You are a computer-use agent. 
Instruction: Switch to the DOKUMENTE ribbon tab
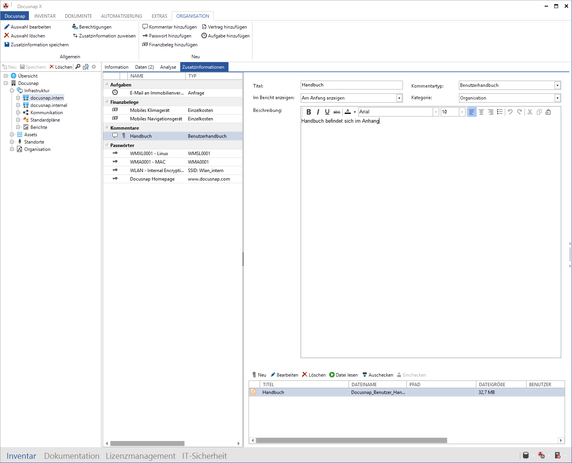coord(78,16)
